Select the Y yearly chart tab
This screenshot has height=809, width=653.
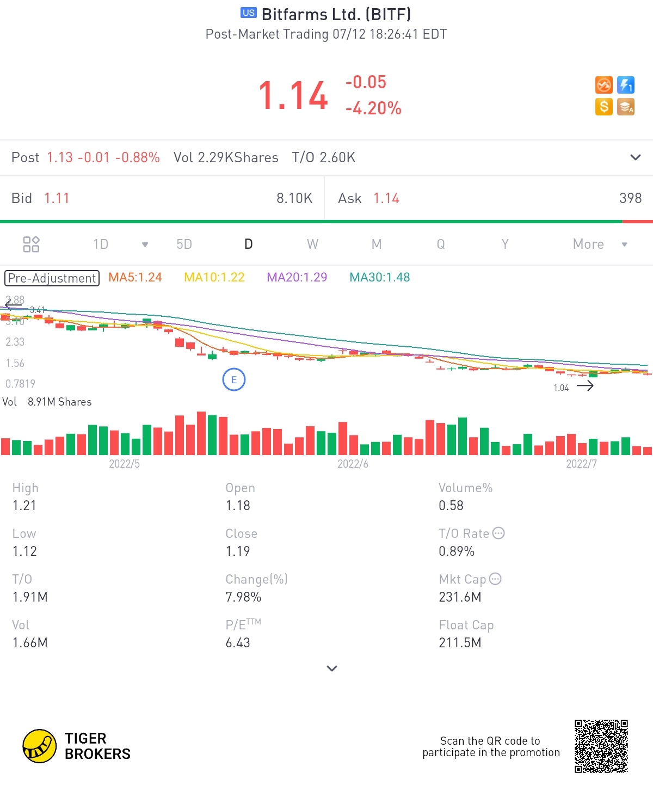pyautogui.click(x=505, y=244)
